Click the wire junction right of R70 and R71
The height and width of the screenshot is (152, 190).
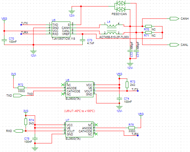[x=162, y=32]
